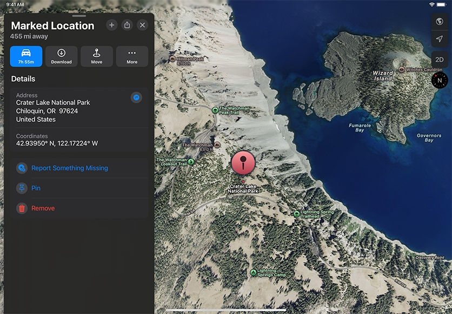
Task: Tap the card's top grabber handle
Action: click(79, 16)
